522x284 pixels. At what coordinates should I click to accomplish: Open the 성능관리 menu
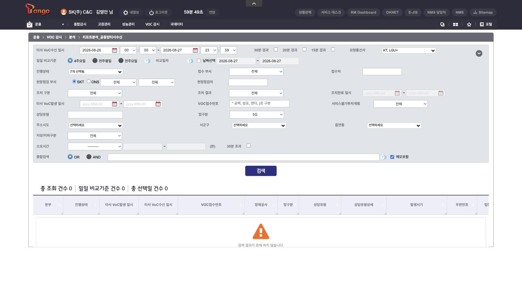(x=128, y=24)
